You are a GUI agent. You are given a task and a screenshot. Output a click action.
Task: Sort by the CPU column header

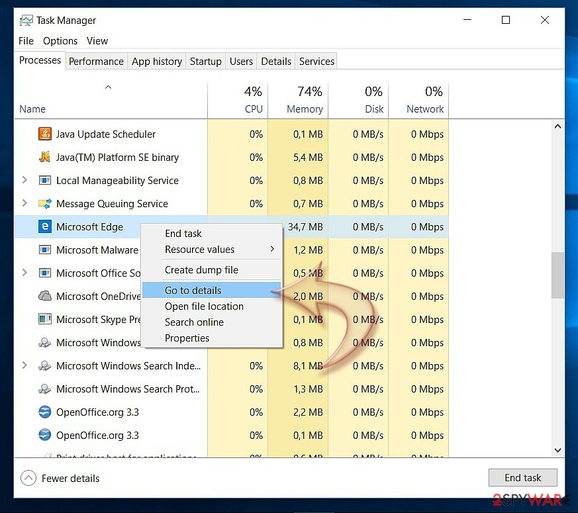pos(238,100)
